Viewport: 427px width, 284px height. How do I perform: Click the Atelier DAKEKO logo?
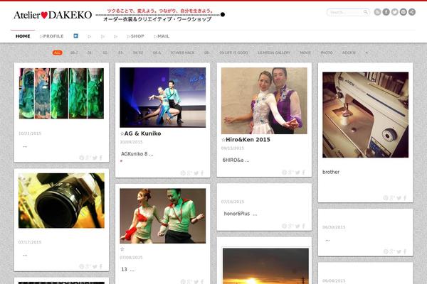pyautogui.click(x=53, y=15)
